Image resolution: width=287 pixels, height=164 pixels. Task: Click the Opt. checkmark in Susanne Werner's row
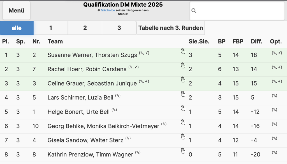(x=280, y=53)
